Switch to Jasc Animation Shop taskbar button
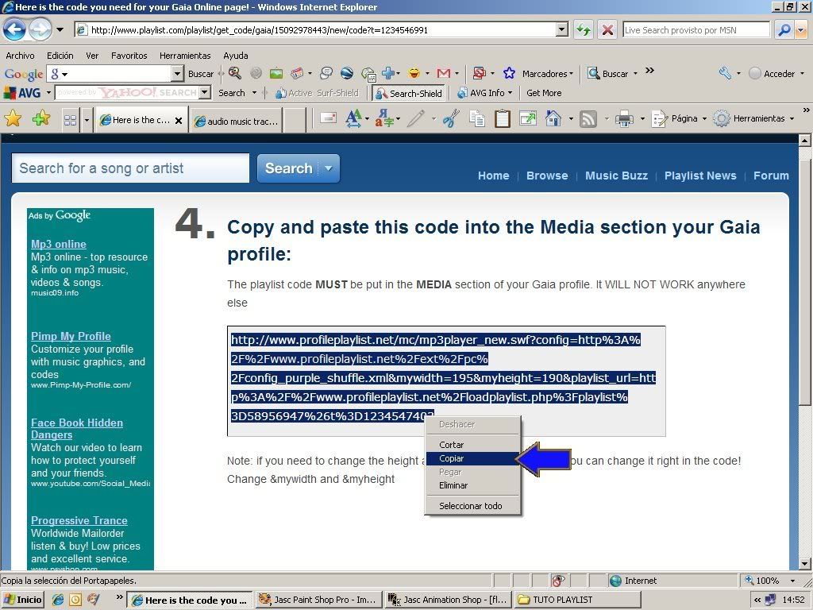This screenshot has height=610, width=813. (449, 600)
